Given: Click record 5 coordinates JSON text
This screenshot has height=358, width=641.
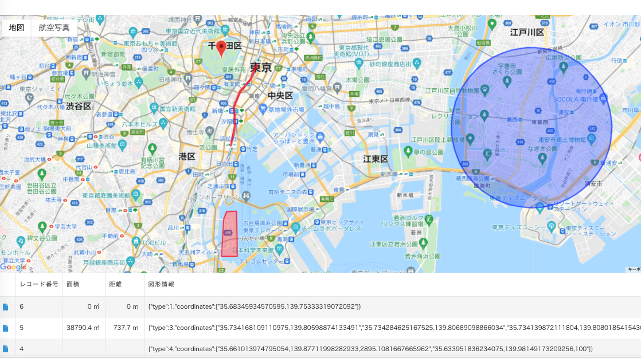Looking at the screenshot, I should (394, 328).
